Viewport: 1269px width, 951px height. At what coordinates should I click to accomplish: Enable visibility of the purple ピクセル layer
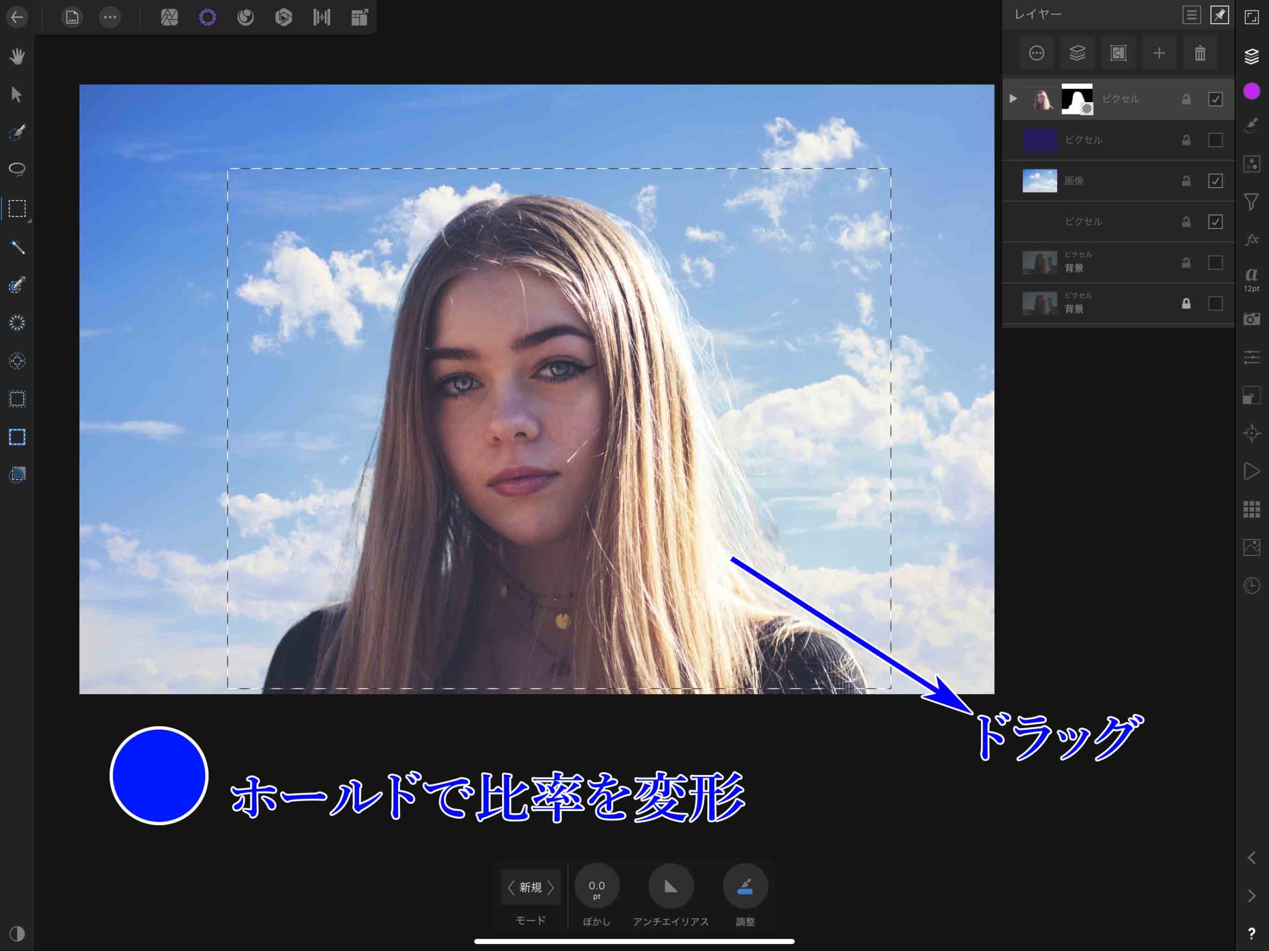pos(1215,140)
